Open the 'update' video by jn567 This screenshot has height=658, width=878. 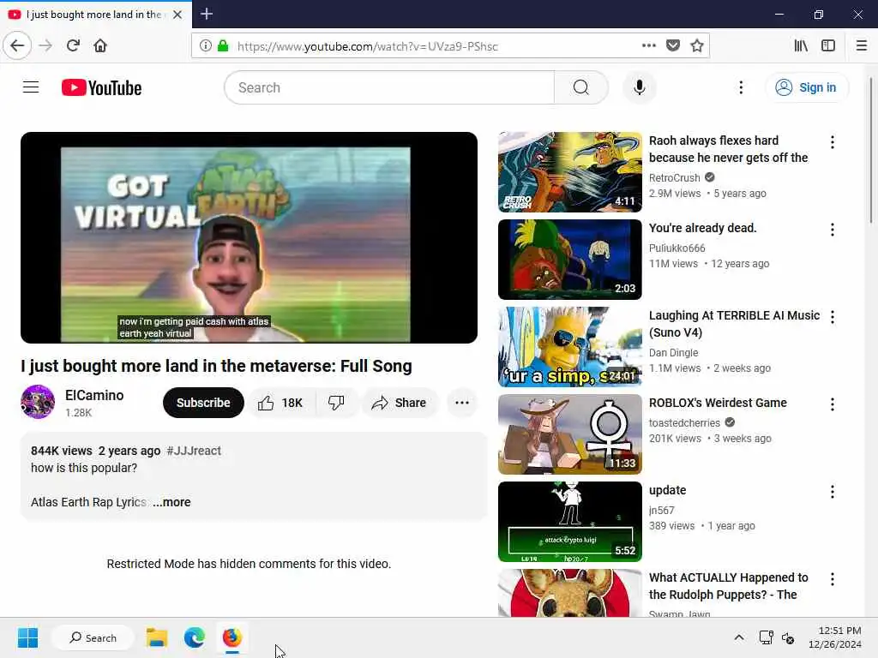point(570,522)
